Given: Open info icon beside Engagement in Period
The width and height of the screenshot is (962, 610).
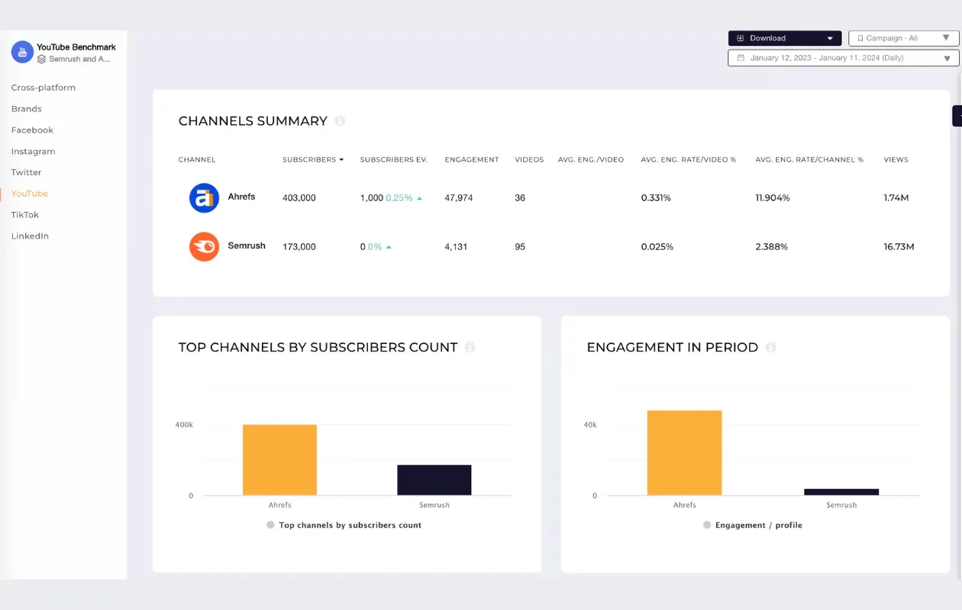Looking at the screenshot, I should 771,347.
